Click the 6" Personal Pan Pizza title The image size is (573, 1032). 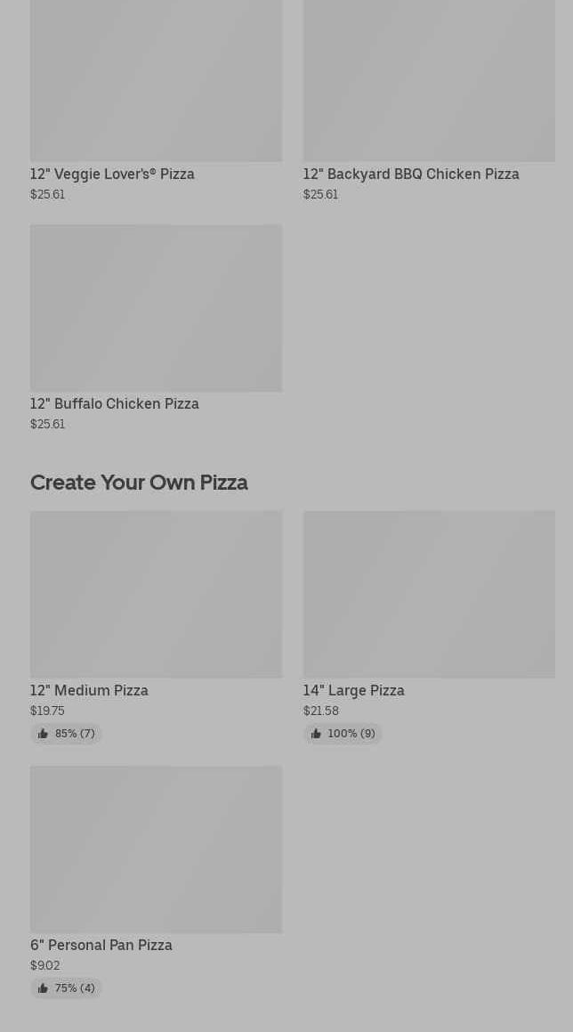pyautogui.click(x=101, y=946)
